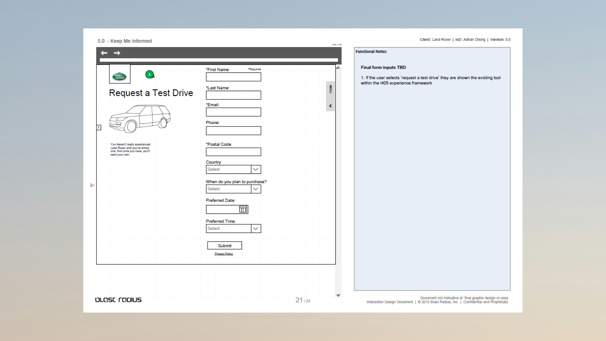
Task: Click the browser address bar
Action: 219,60
